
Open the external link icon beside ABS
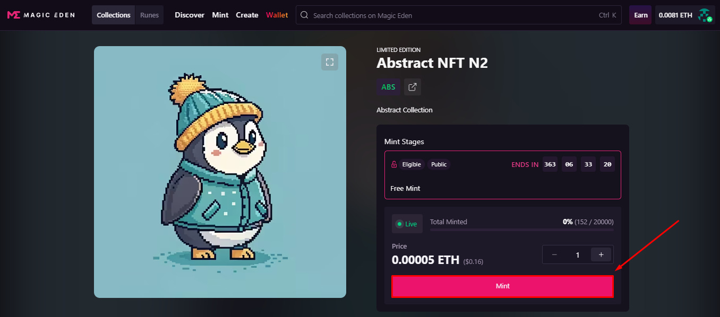pyautogui.click(x=413, y=86)
